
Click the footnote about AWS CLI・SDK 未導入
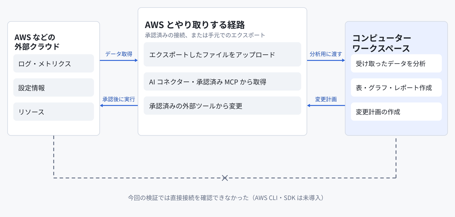tap(226, 198)
